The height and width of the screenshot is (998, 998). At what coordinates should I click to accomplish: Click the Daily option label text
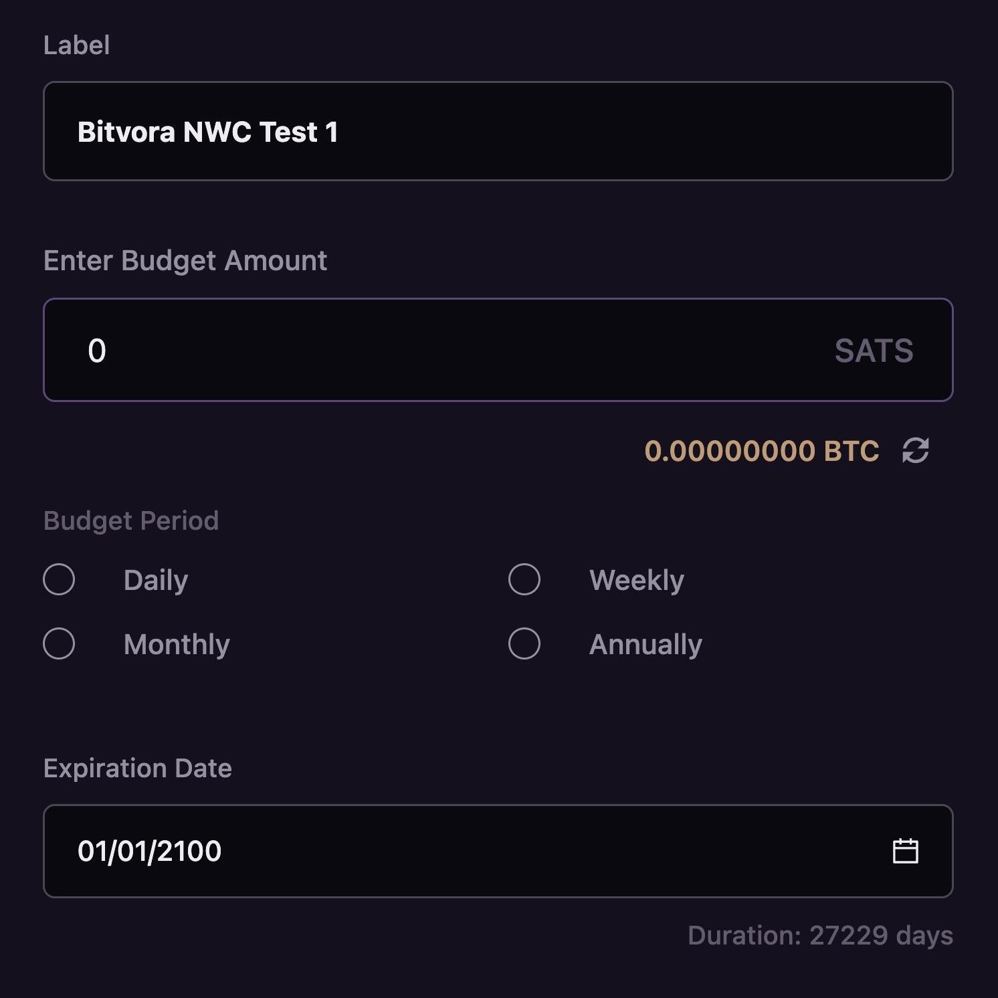pos(156,580)
